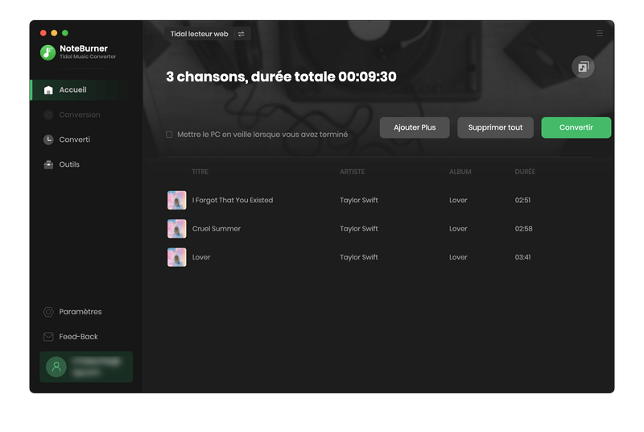
Task: Click the album name in the Cruel Summer row
Action: 458,229
